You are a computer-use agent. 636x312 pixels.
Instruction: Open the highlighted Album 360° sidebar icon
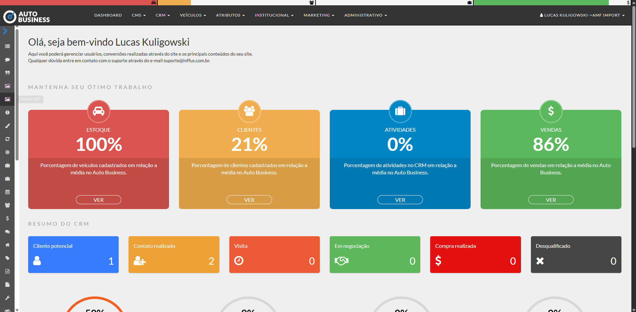[7, 99]
